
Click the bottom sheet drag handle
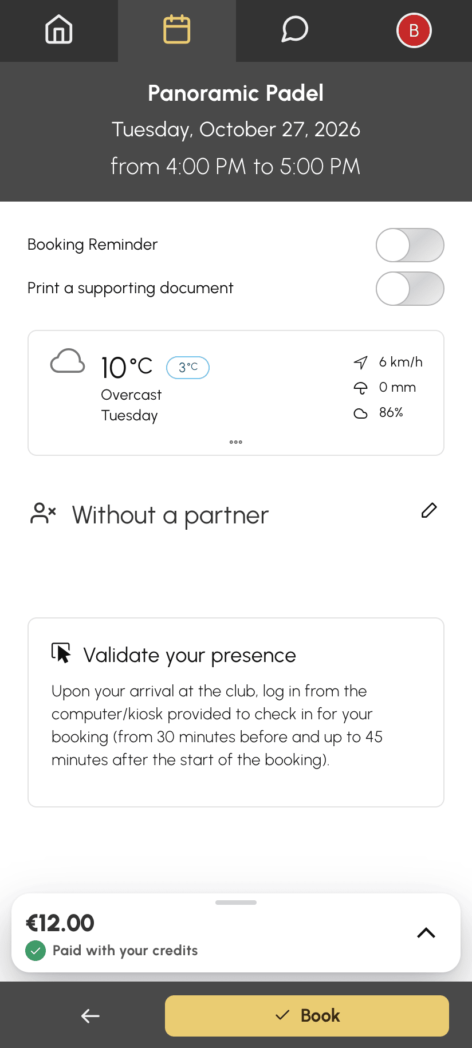(x=236, y=903)
